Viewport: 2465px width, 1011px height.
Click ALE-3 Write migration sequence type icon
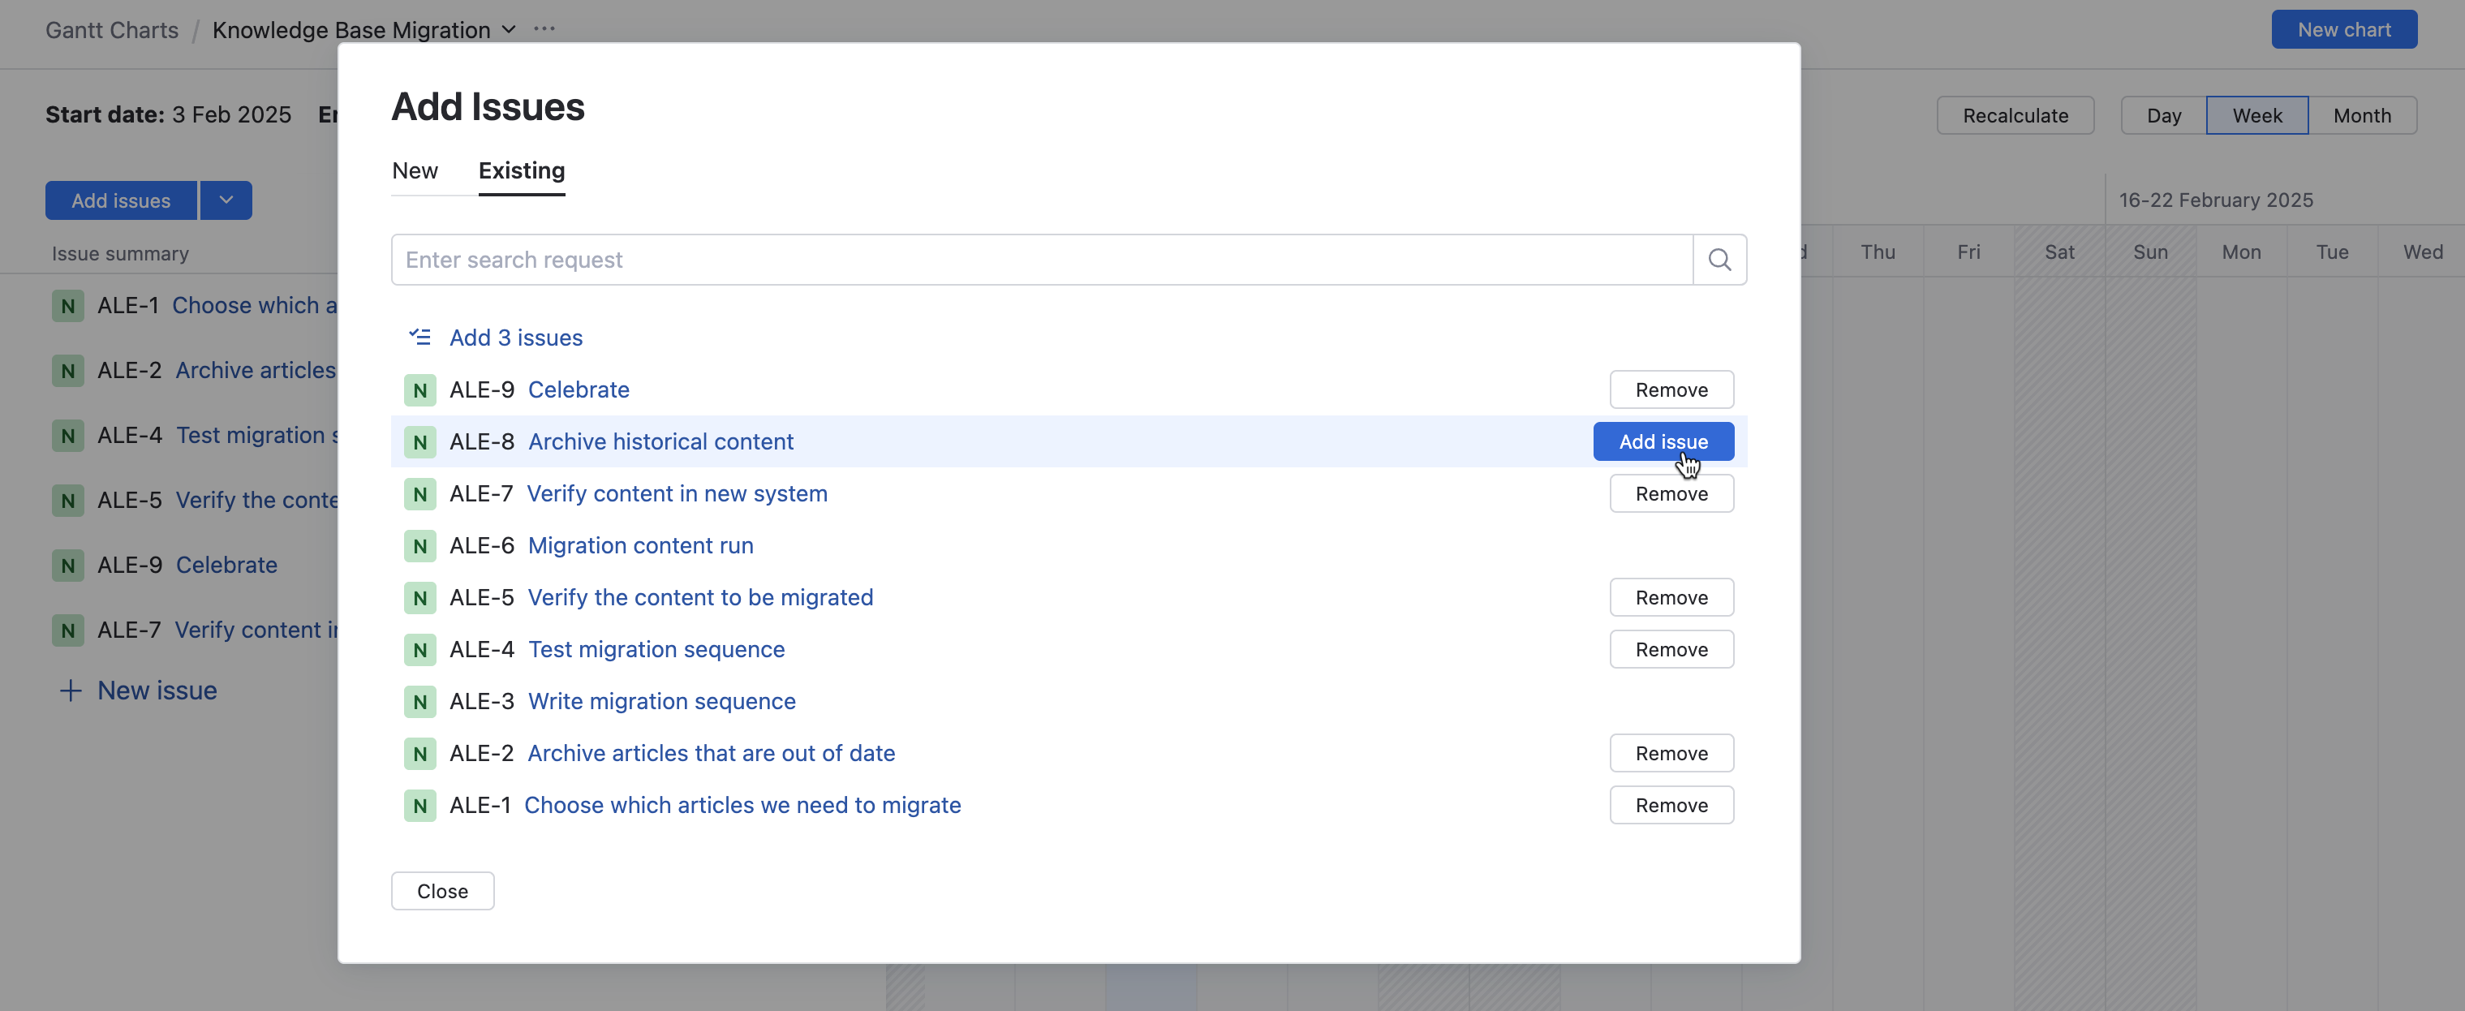419,701
